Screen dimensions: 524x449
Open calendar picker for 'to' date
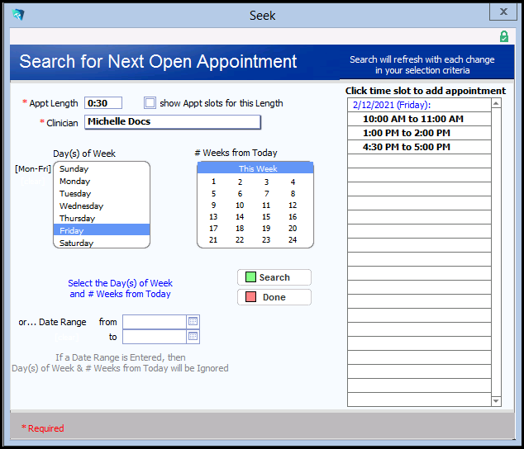click(x=193, y=337)
